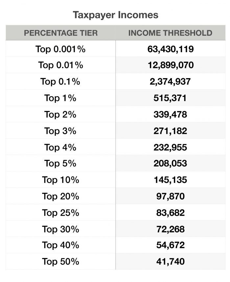Click the 515,371 threshold cell
This screenshot has height=282, width=230.
tap(170, 98)
